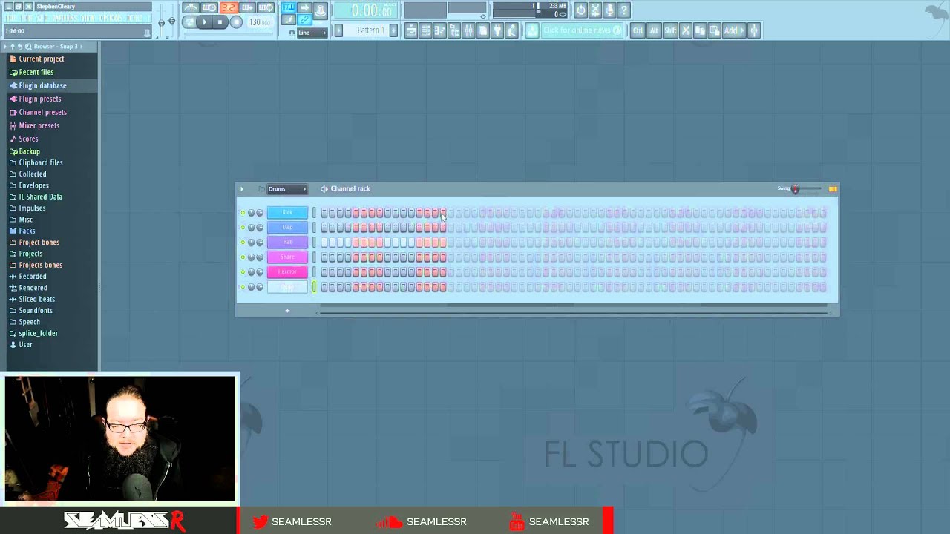Click the record button in the transport
950x534 pixels.
pos(236,22)
